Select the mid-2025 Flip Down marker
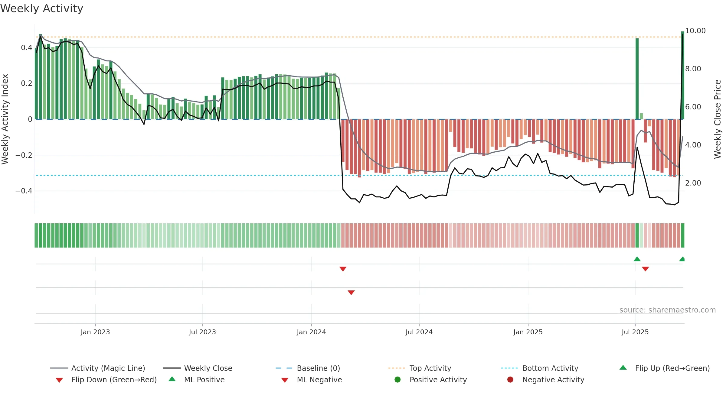Screen dimensions: 726x408 coord(645,269)
